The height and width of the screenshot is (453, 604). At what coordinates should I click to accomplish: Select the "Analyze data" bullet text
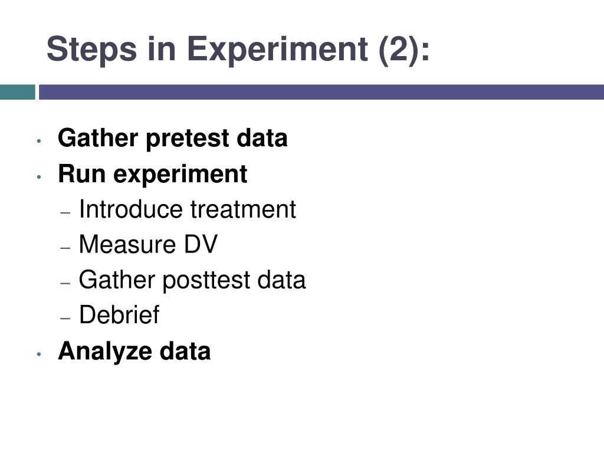(134, 351)
